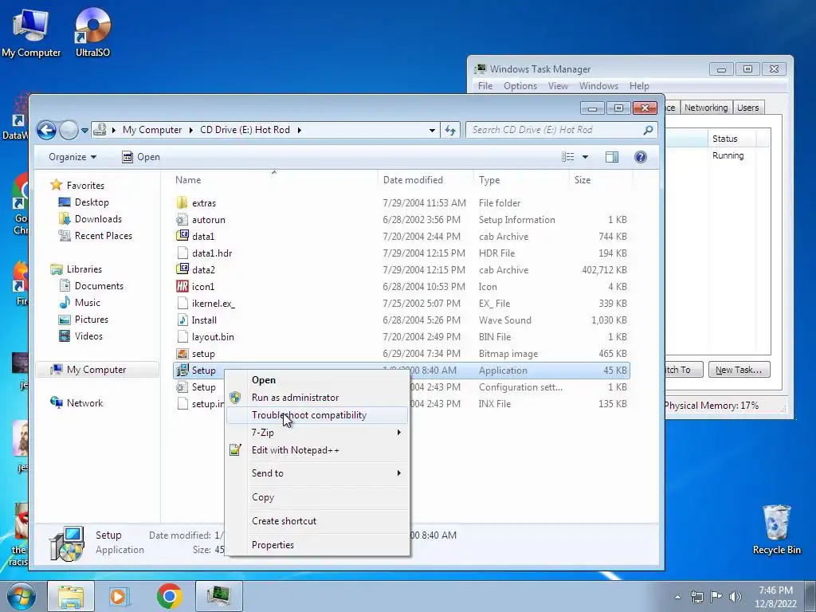Open the Task Manager Help menu
This screenshot has height=612, width=816.
coord(639,86)
